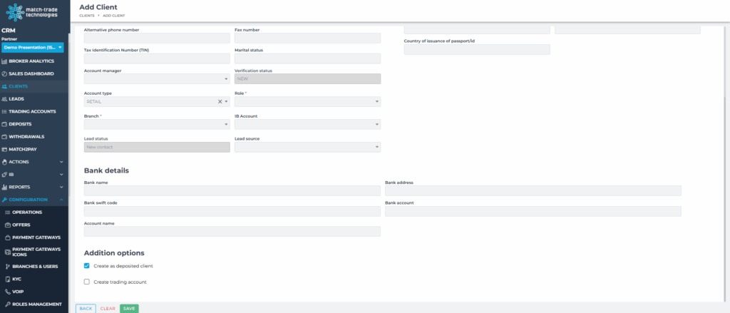Click the Sales Dashboard sidebar icon

[x=4, y=73]
